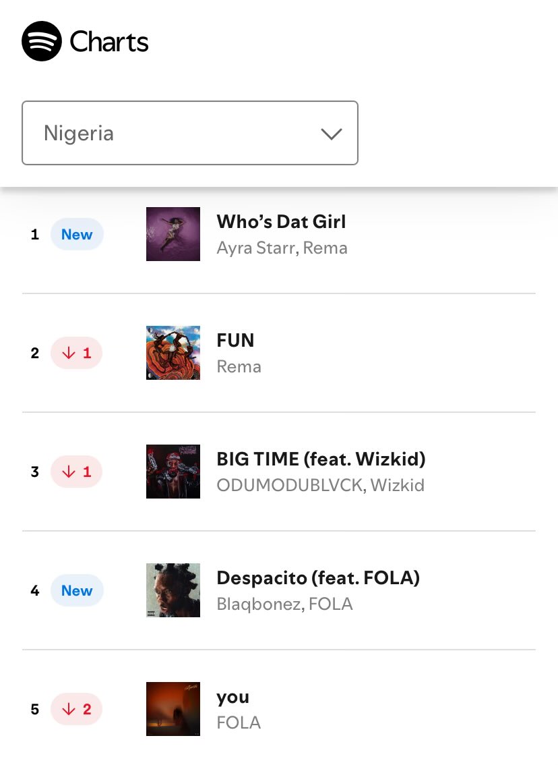The width and height of the screenshot is (558, 765).
Task: Open the Who's Dat Girl song title
Action: click(281, 221)
